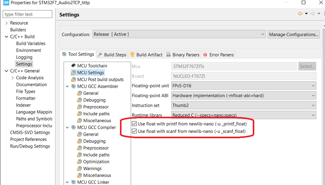Viewport: 325px width, 185px height.
Task: Go back with the yellow arrow
Action: [300, 14]
